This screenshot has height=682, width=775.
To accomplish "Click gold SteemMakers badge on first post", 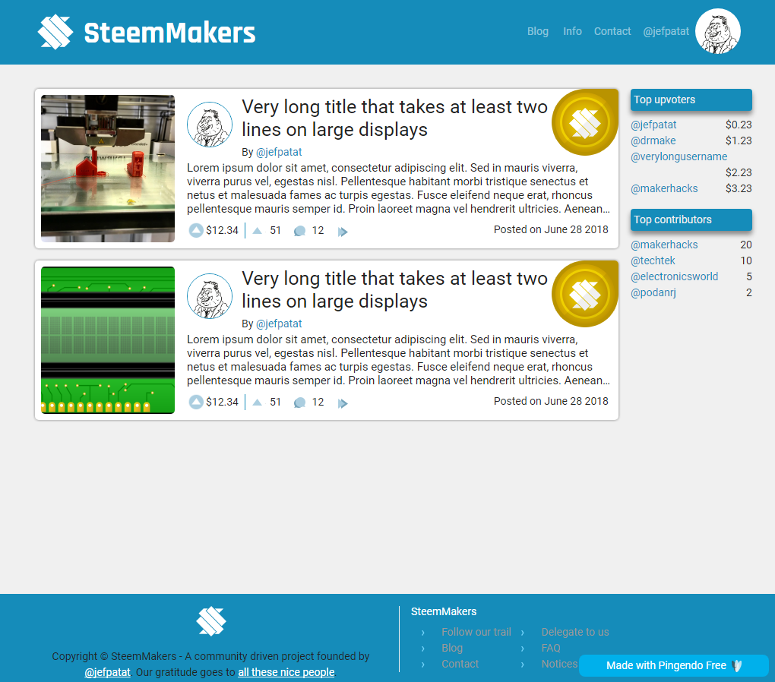I will coord(585,122).
